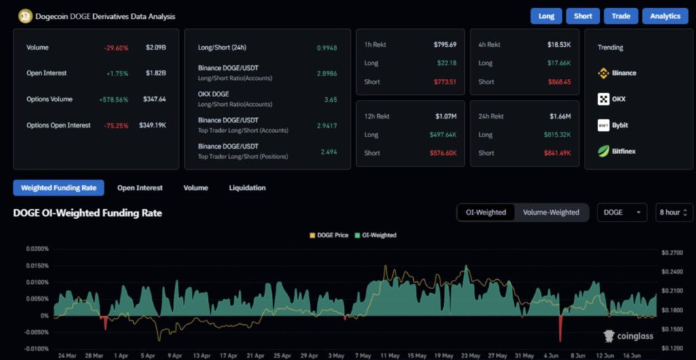Screen dimensions: 696x360
Task: Select OI-Weighted funding rate mode
Action: [485, 213]
